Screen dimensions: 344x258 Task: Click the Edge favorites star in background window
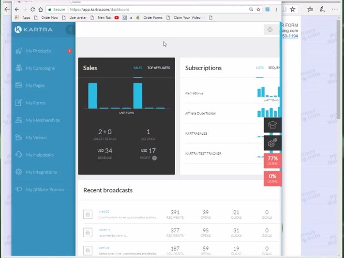tap(293, 9)
